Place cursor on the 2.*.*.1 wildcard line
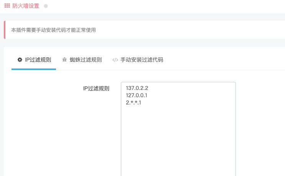285x176 pixels. click(x=133, y=103)
